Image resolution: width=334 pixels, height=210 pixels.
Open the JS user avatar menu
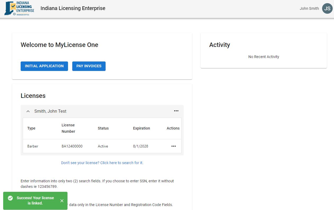[327, 8]
